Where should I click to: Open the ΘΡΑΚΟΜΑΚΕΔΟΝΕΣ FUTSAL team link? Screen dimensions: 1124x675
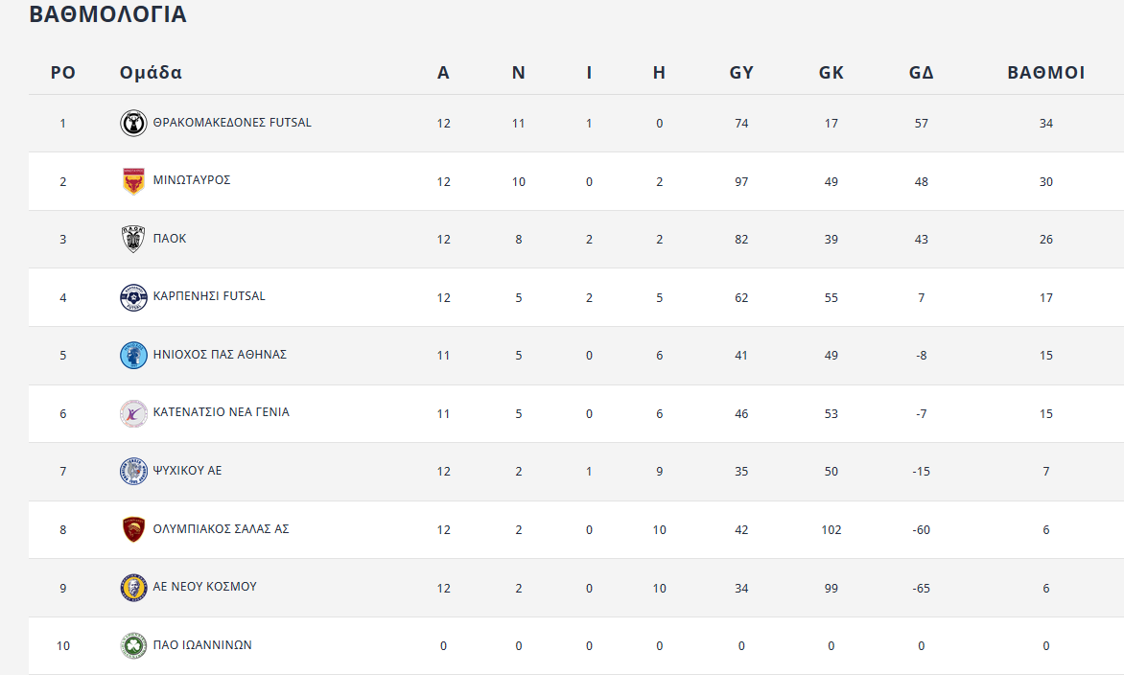[232, 123]
